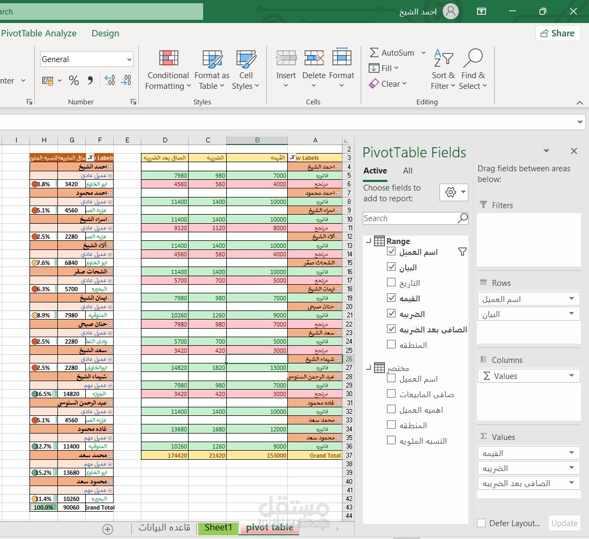Click the AutoSum sigma icon
Image resolution: width=589 pixels, height=539 pixels.
coord(374,52)
